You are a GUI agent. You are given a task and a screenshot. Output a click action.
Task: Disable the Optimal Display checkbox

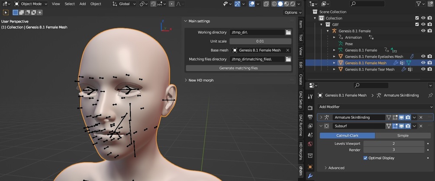(366, 158)
